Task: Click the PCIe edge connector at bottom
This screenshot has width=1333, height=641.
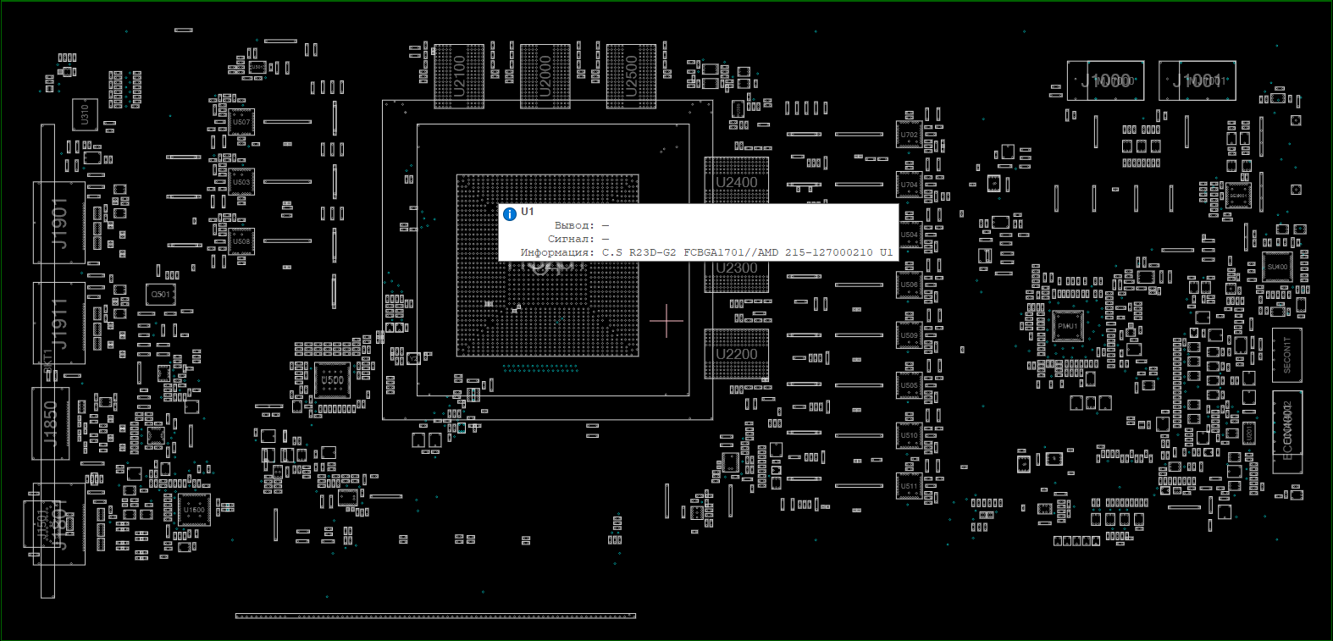Action: (x=435, y=616)
